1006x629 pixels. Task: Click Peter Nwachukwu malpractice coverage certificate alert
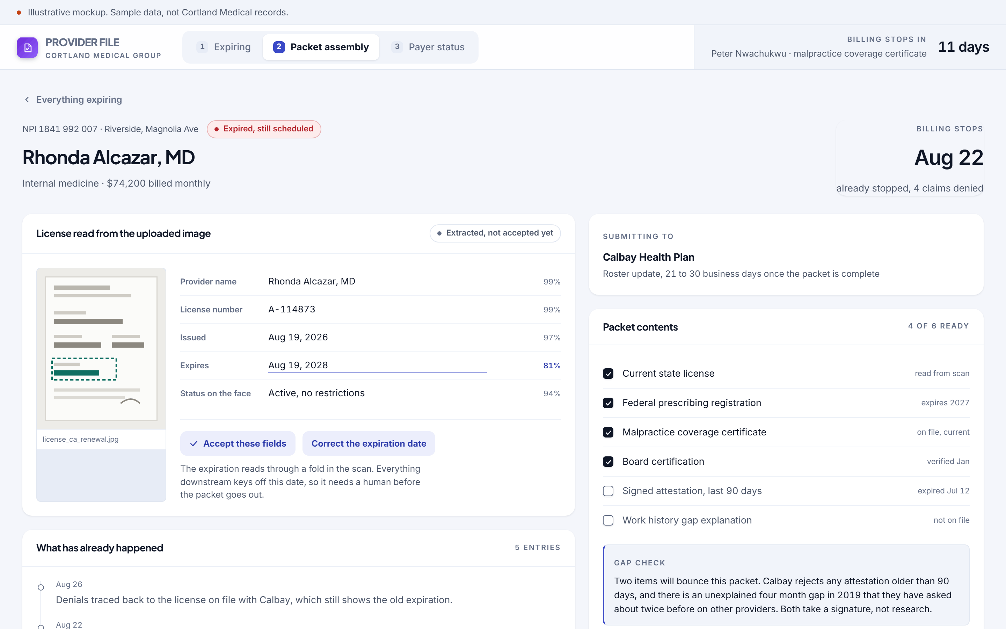(818, 54)
